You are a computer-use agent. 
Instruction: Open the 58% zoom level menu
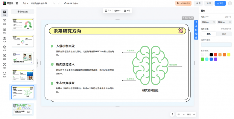[189, 115]
